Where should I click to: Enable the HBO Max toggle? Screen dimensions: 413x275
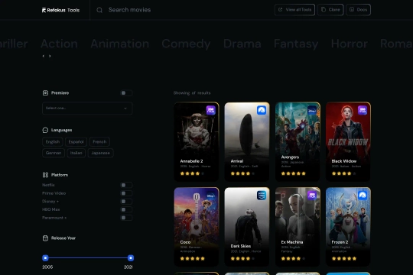[x=126, y=210]
